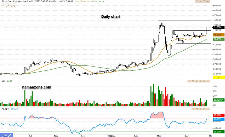
Task: Click the Nov date axis label
Action: pyautogui.click(x=56, y=136)
